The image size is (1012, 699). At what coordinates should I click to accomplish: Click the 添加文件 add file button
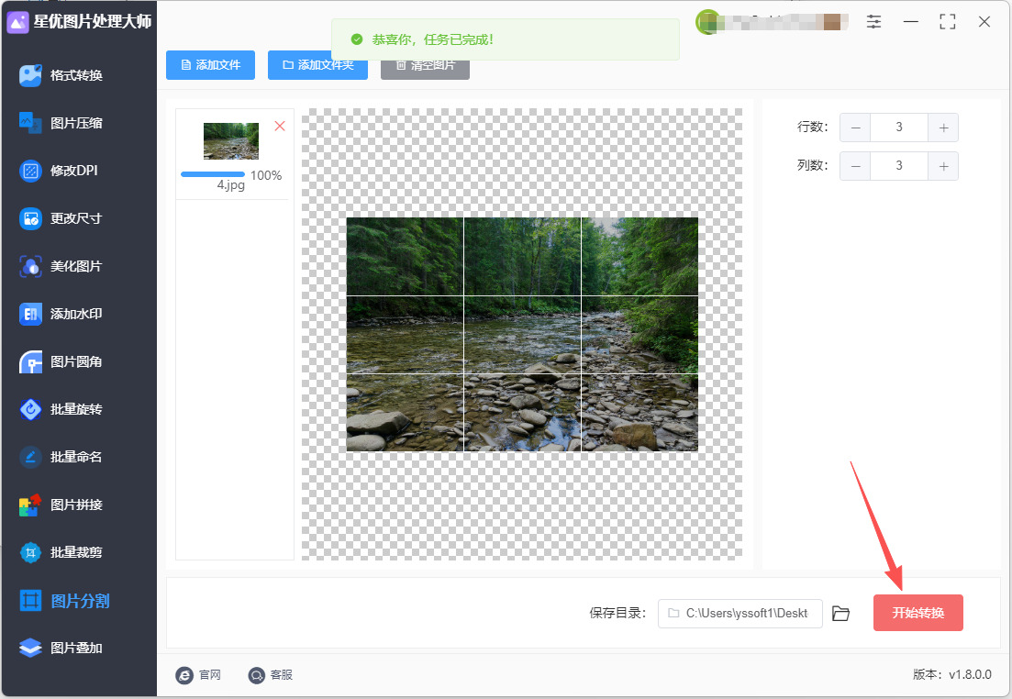[210, 65]
